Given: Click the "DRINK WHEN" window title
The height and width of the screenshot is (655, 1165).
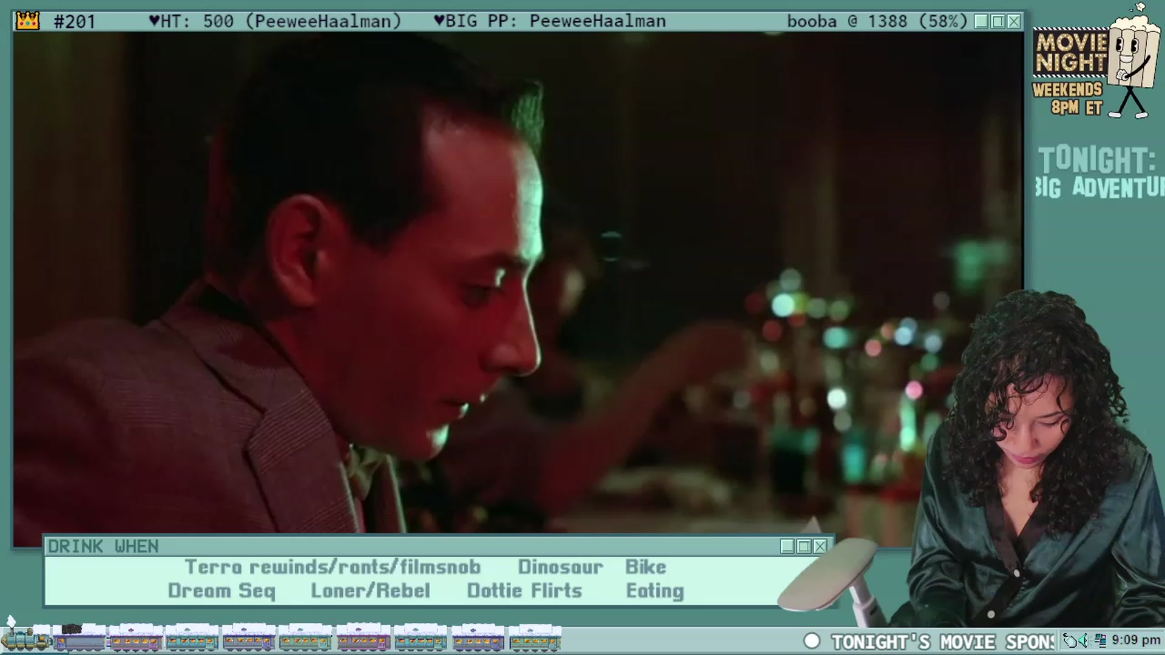Looking at the screenshot, I should [x=103, y=546].
